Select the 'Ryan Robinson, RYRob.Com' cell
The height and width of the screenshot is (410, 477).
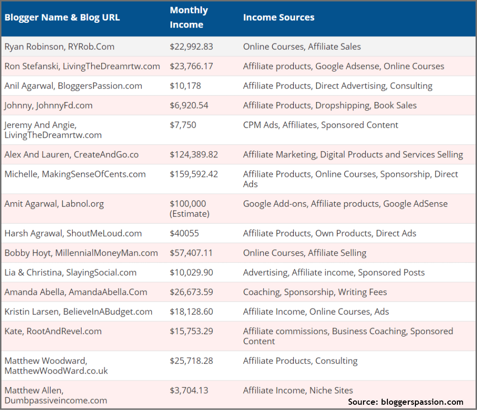tap(59, 47)
